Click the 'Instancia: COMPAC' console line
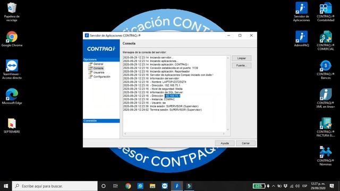Viewport: 340px width, 191px height. (149, 99)
